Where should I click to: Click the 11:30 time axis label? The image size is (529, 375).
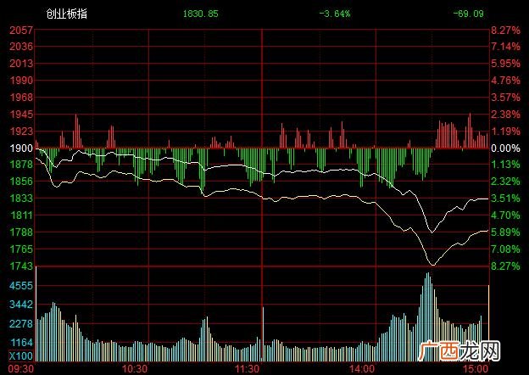pos(248,368)
